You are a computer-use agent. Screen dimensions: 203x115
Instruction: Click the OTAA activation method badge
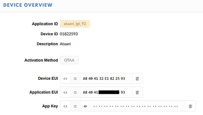pyautogui.click(x=69, y=60)
